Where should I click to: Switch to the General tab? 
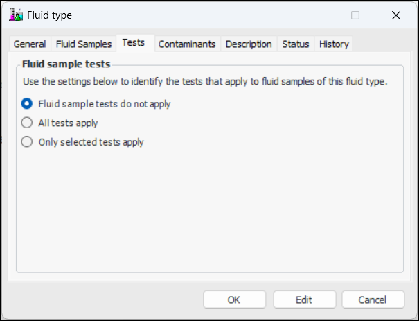click(x=30, y=44)
